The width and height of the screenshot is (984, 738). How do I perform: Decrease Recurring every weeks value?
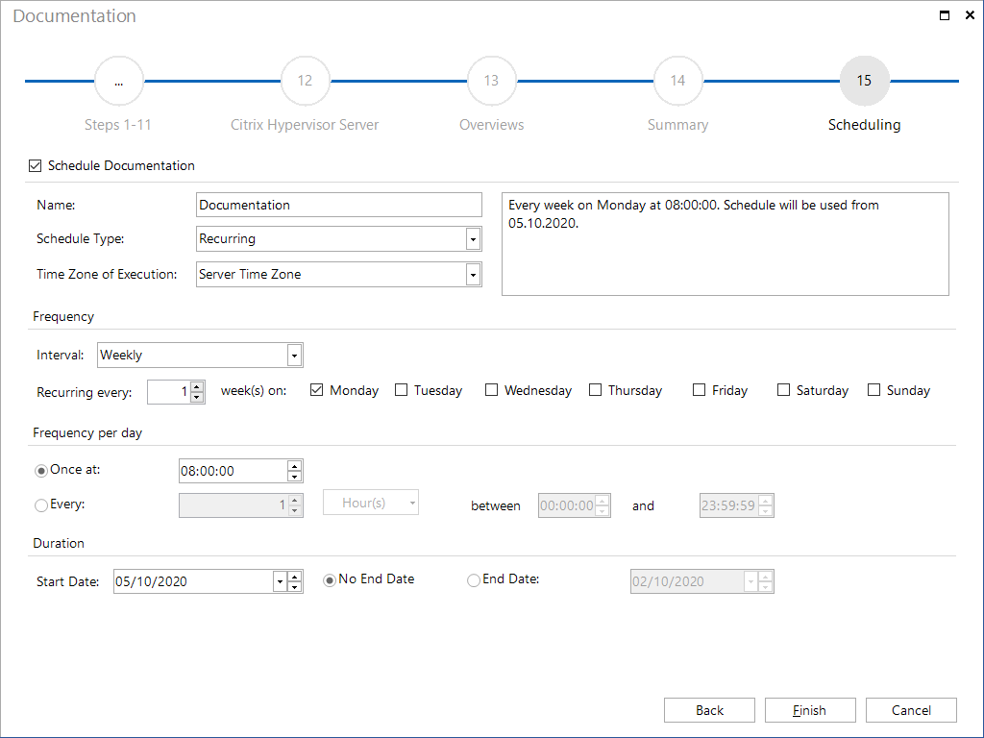pos(197,397)
